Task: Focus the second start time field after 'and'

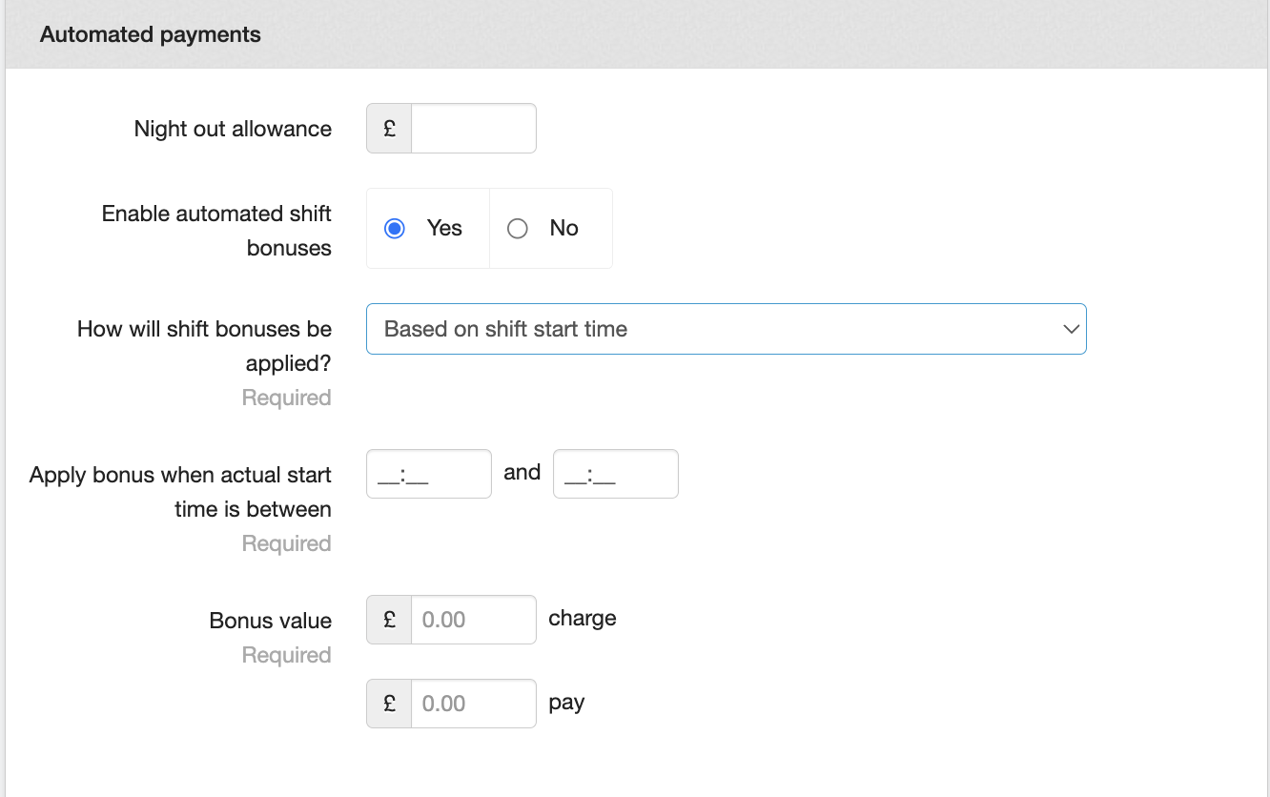Action: (615, 474)
